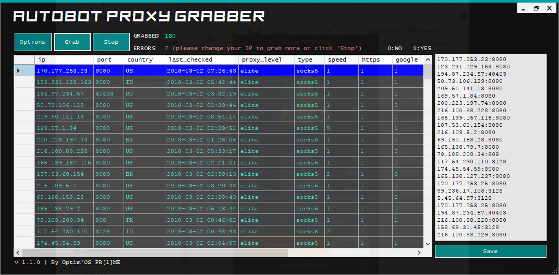Select ip cell 216.100.88.228 in table
This screenshot has height=275, width=559.
(x=64, y=151)
